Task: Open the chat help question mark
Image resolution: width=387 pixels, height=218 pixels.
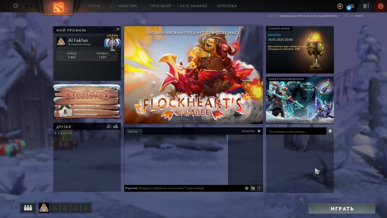Action: (259, 188)
